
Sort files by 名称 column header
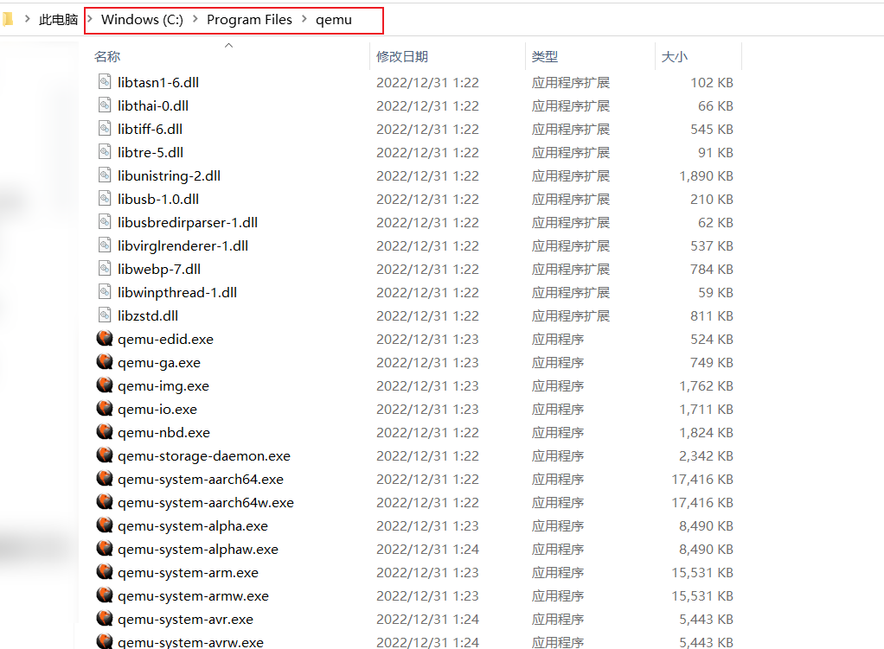107,57
